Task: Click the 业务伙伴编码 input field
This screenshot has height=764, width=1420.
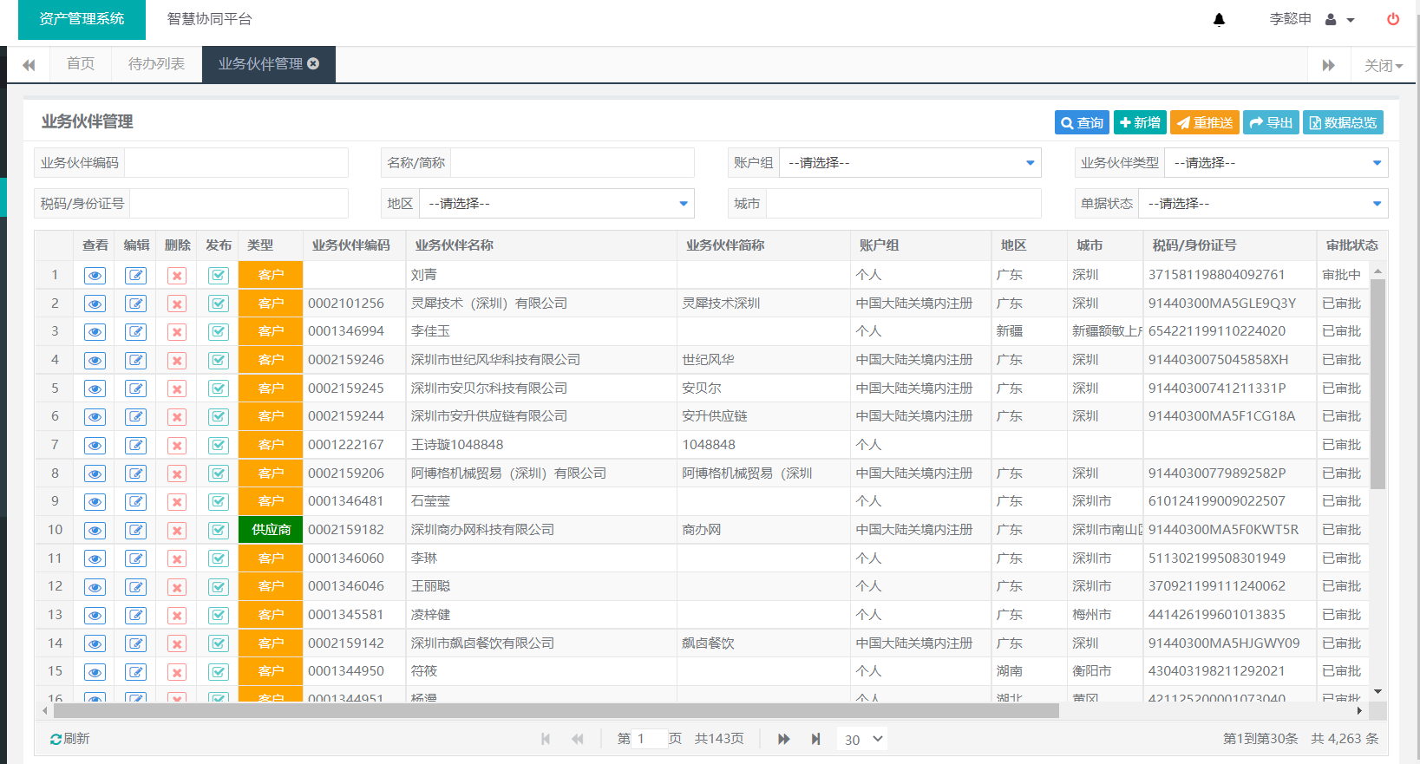Action: point(236,162)
